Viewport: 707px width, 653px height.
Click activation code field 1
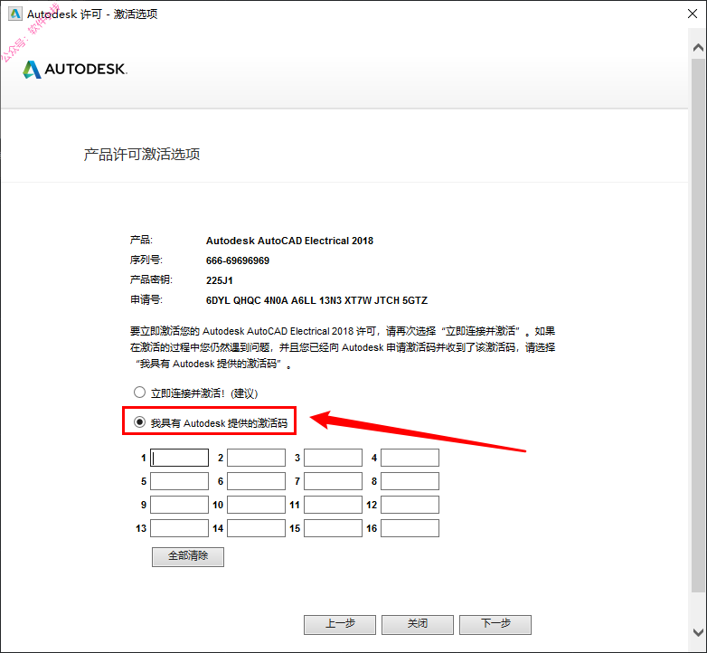(x=179, y=458)
